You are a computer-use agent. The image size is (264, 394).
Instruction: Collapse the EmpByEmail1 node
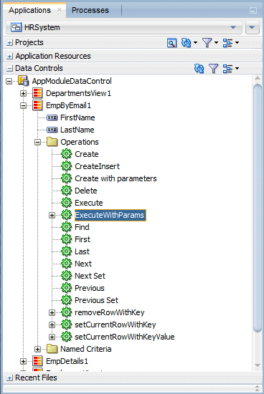(23, 105)
